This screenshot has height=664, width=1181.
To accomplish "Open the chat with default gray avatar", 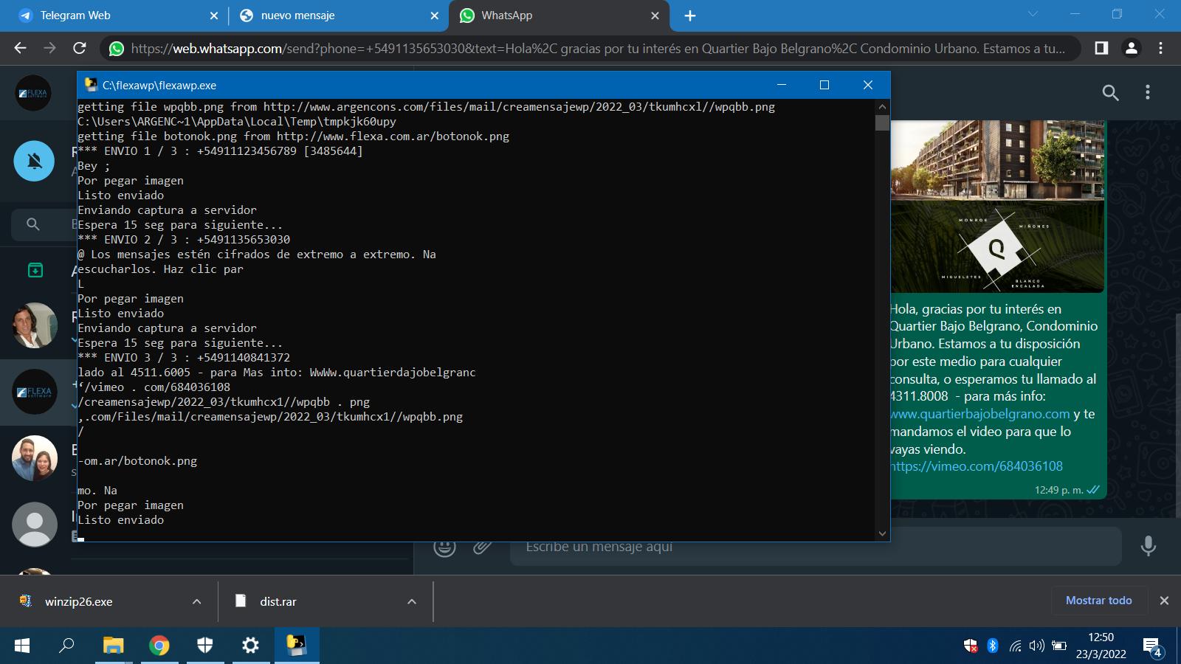I will click(34, 525).
